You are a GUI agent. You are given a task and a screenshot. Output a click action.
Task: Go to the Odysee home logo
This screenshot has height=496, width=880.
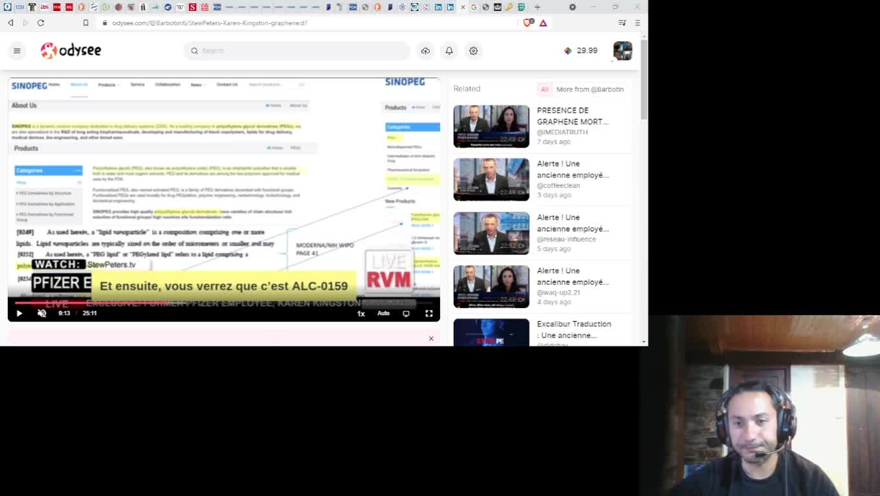coord(71,51)
